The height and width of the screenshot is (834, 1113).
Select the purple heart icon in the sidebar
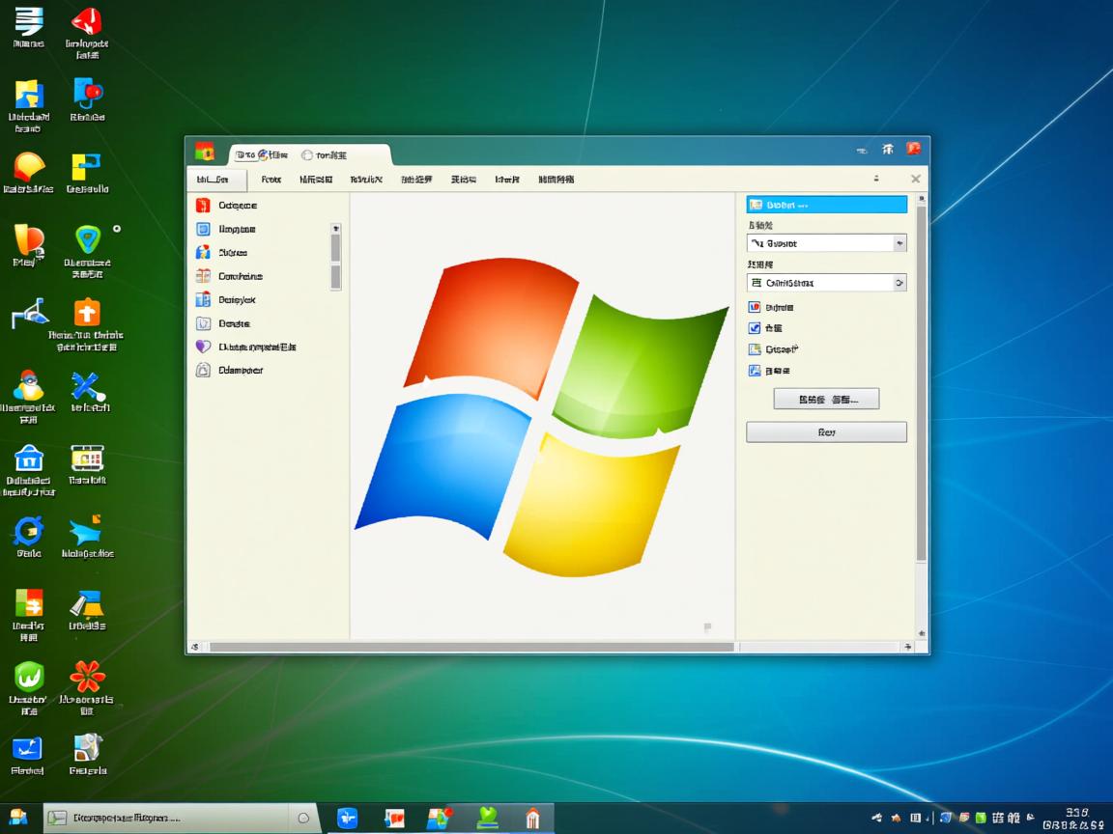(203, 347)
